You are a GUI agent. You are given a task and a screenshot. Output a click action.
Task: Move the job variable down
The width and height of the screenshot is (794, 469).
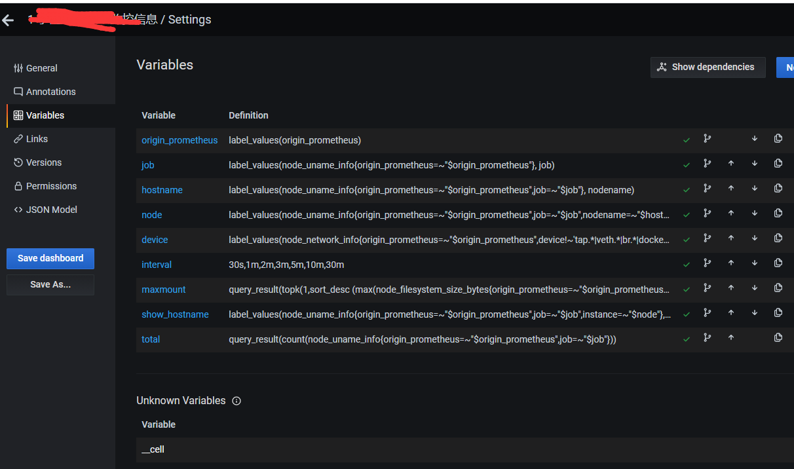pos(755,164)
